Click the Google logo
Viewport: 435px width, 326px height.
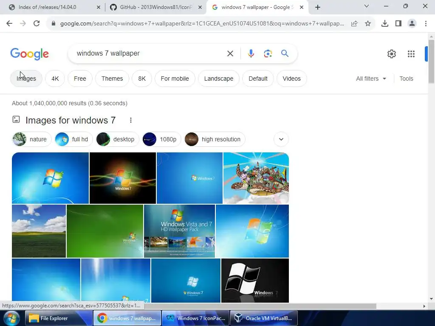pyautogui.click(x=29, y=54)
